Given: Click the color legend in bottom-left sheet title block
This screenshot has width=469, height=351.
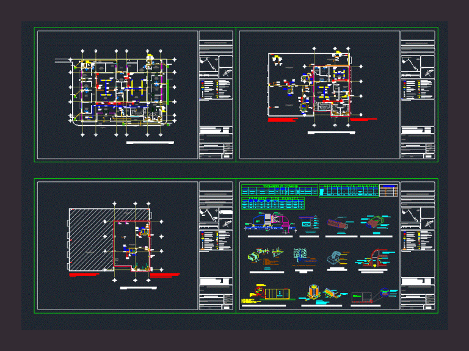Looking at the screenshot, I should tap(216, 240).
